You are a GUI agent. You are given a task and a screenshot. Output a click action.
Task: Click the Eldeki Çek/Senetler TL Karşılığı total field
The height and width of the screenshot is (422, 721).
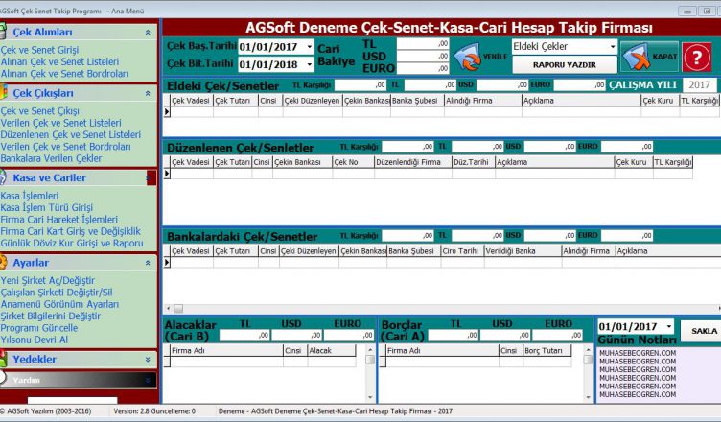[x=360, y=85]
